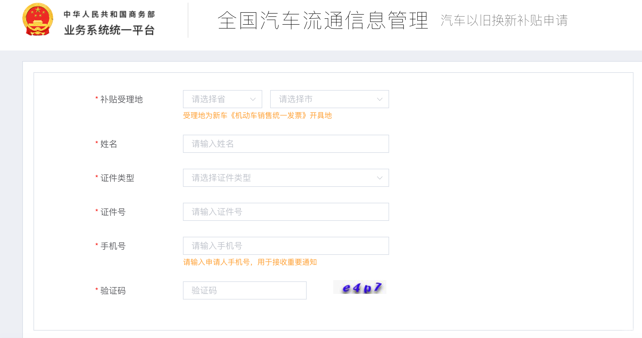642x338 pixels.
Task: Refresh the e4p7 captcha image
Action: pyautogui.click(x=360, y=287)
